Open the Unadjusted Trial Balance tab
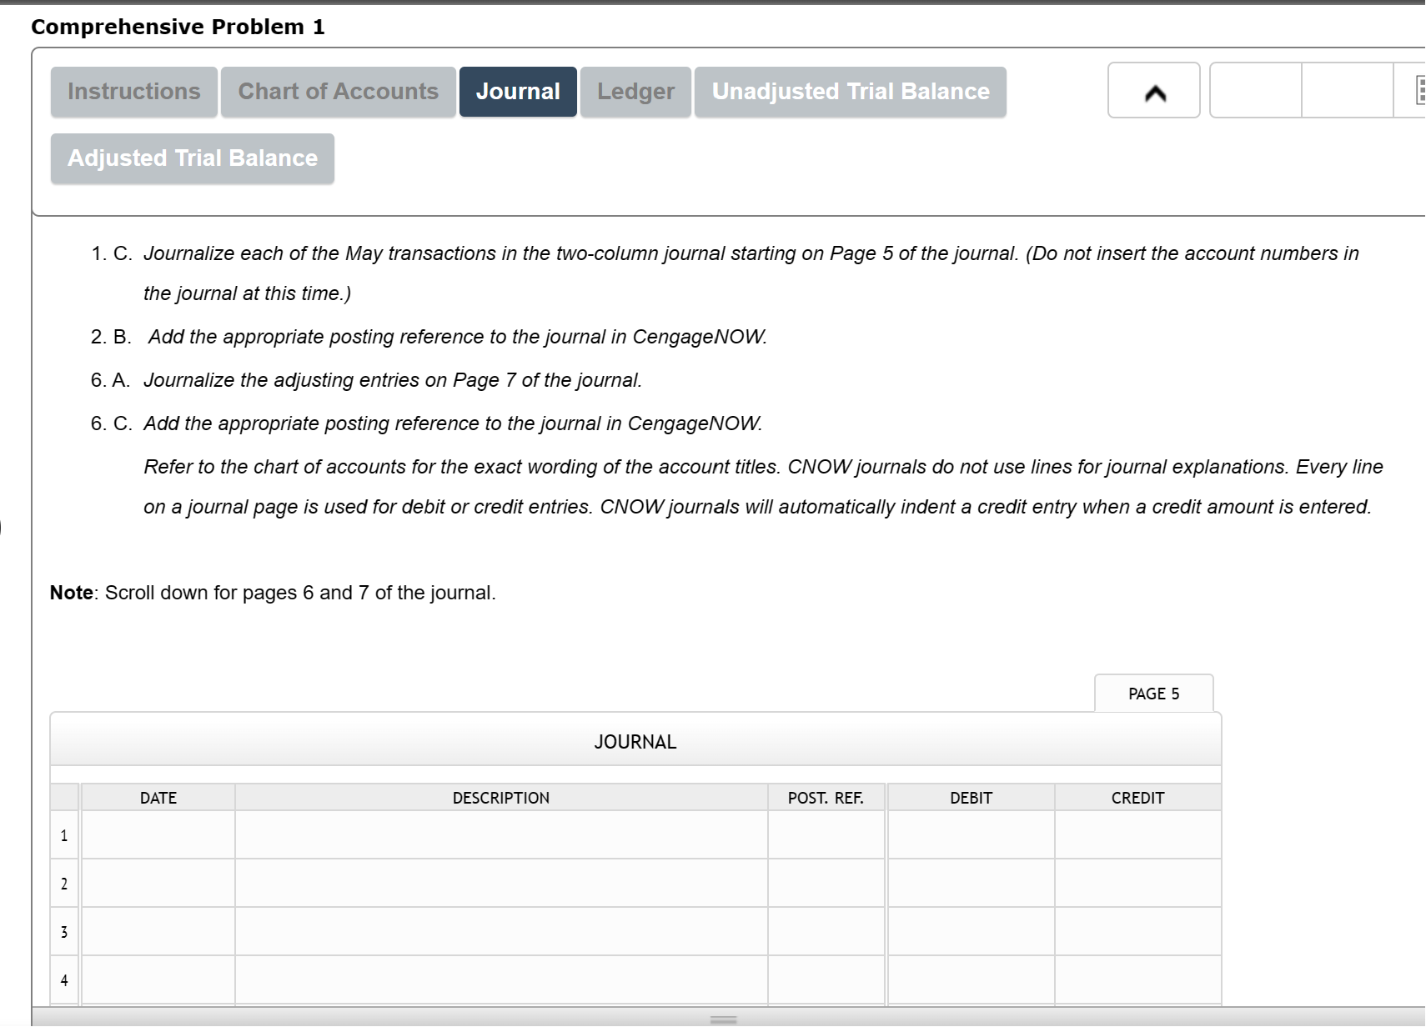This screenshot has width=1426, height=1027. point(850,92)
